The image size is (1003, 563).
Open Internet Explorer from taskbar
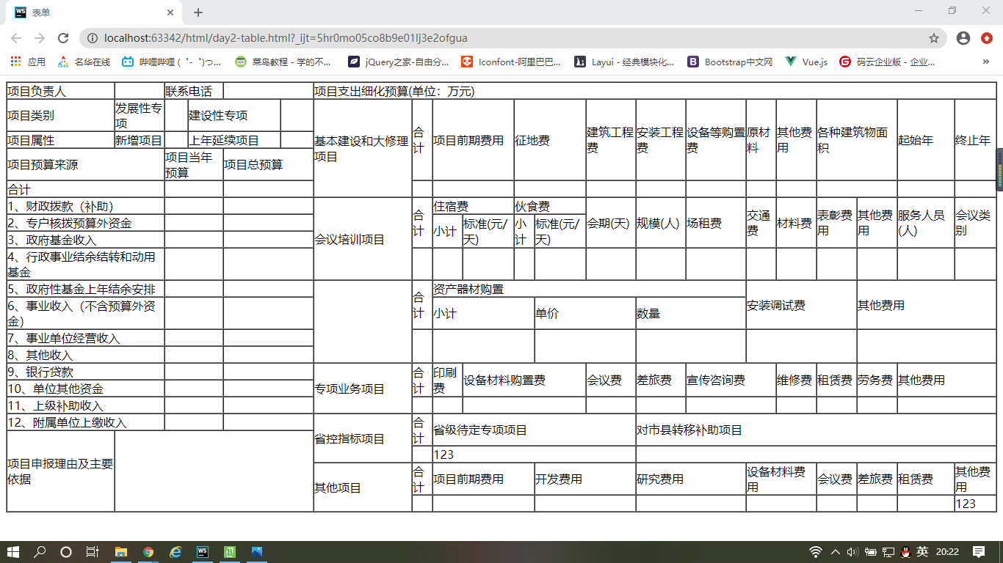(x=175, y=552)
